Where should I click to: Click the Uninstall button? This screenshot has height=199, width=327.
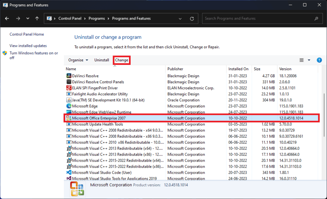[102, 60]
